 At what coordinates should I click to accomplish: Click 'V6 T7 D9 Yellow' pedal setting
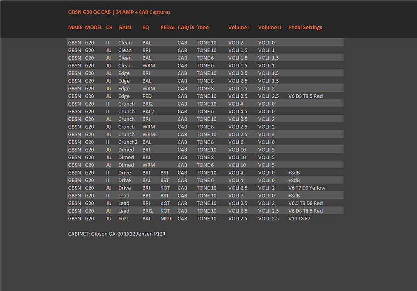click(x=307, y=188)
